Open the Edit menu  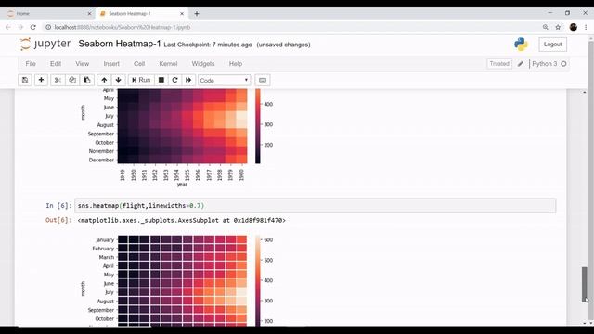56,64
